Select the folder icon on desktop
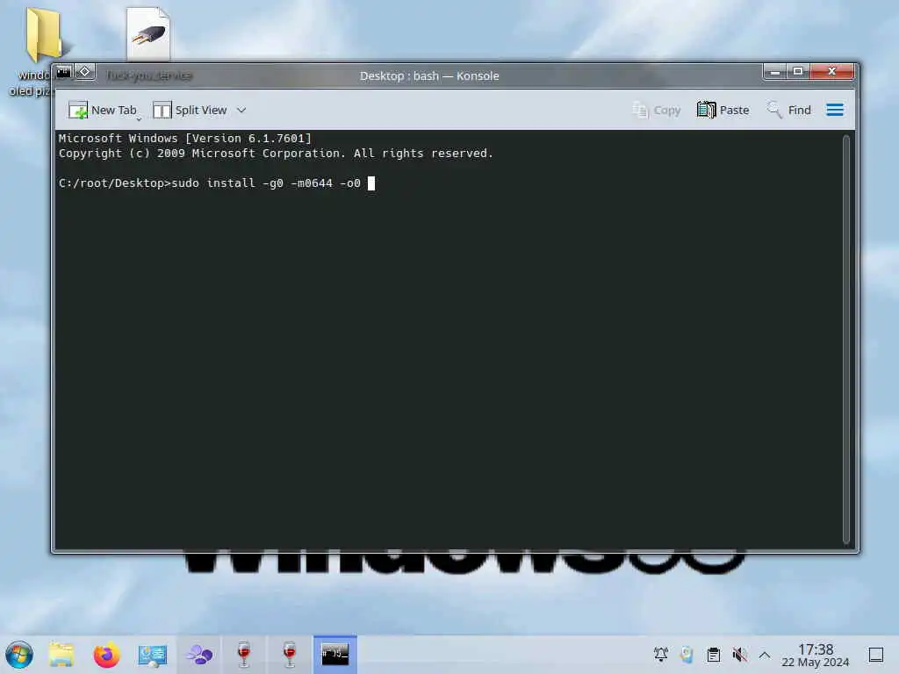 [44, 34]
